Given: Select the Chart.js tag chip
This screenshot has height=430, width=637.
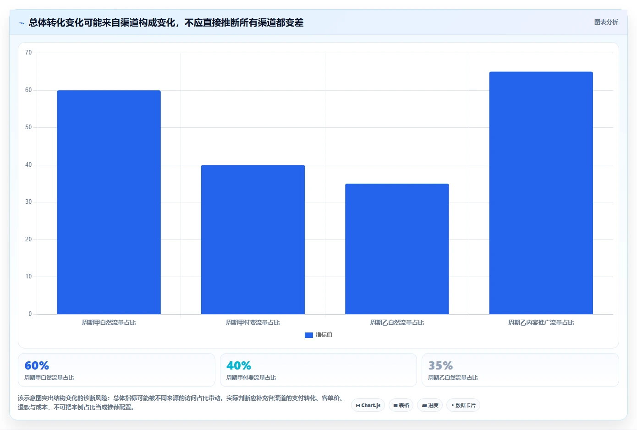Looking at the screenshot, I should [368, 405].
